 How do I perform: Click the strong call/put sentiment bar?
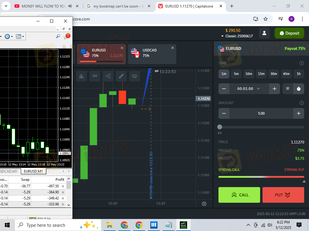pos(261,177)
